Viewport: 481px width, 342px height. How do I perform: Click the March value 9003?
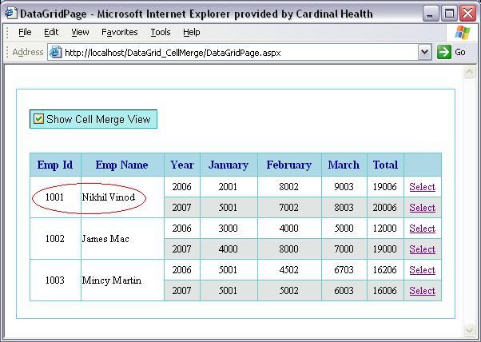click(344, 186)
